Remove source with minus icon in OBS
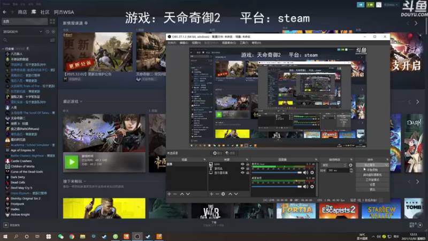The image size is (428, 241). pyautogui.click(x=217, y=194)
